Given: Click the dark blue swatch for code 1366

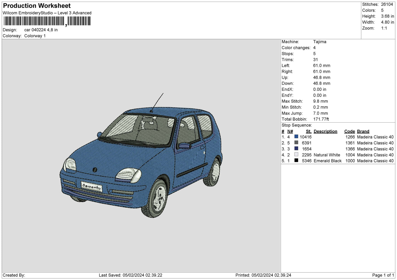Looking at the screenshot, I should tap(296, 149).
